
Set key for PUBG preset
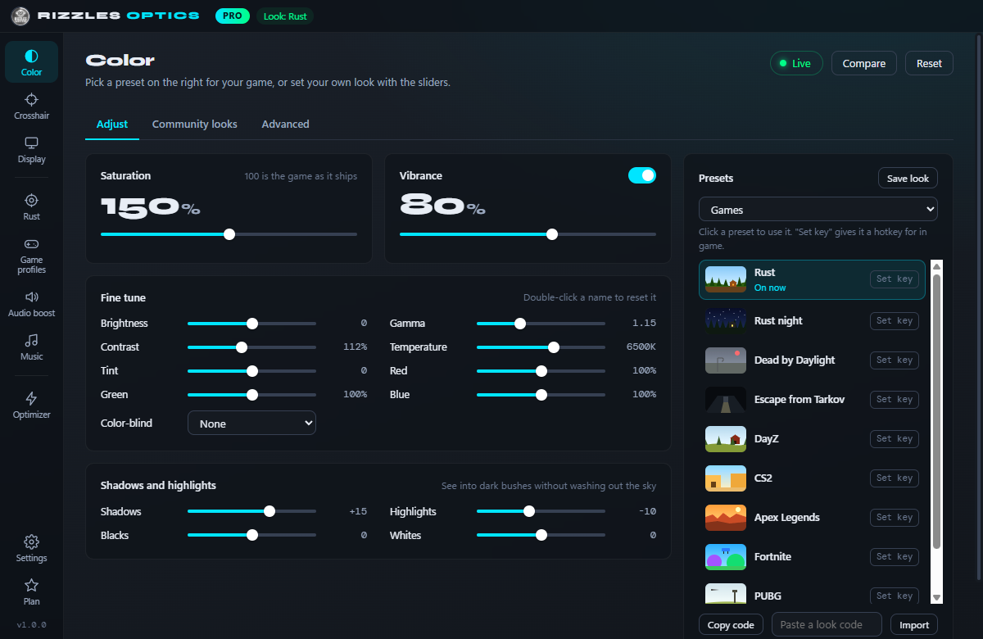894,596
